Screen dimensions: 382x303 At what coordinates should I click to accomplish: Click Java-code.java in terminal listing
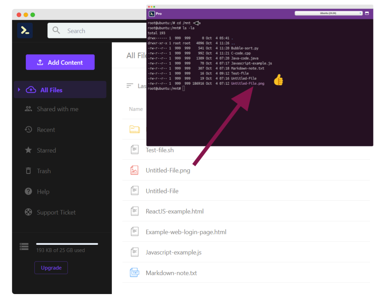point(245,58)
